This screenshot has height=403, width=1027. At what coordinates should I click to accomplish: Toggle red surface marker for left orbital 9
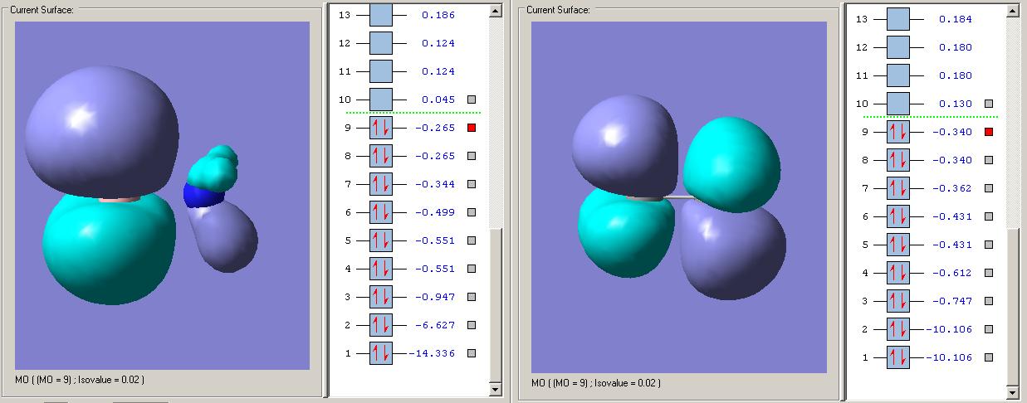[x=472, y=128]
